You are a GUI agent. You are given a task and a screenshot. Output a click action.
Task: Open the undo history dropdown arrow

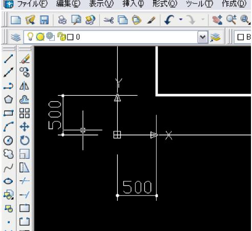click(x=181, y=19)
